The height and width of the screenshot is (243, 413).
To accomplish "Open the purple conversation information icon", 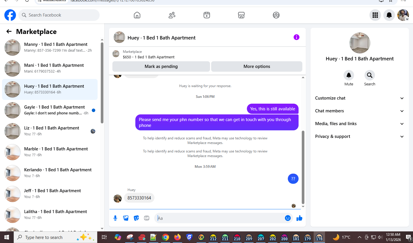I will (x=296, y=37).
